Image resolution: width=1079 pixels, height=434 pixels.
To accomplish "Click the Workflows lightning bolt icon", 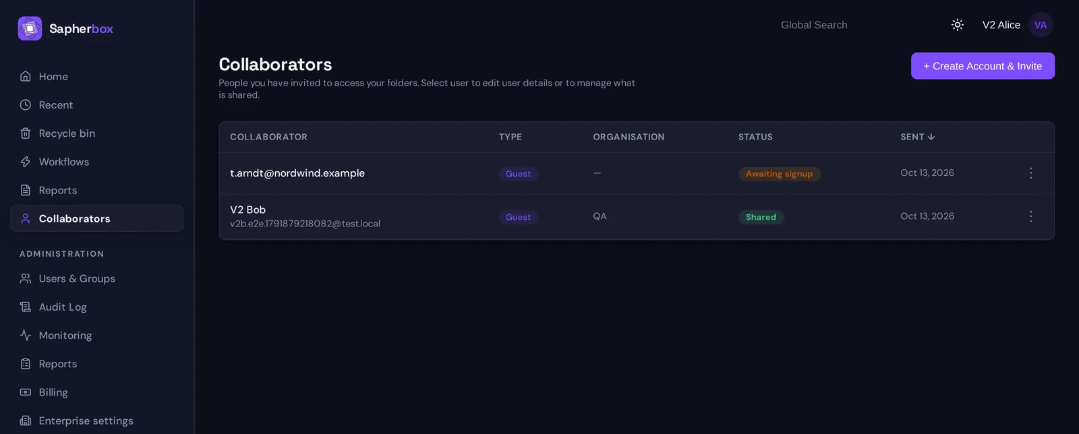I will [26, 162].
